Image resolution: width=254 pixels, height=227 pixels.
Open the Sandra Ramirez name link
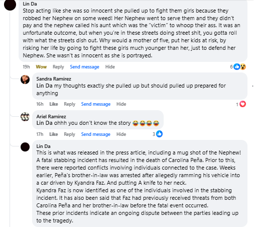54,79
